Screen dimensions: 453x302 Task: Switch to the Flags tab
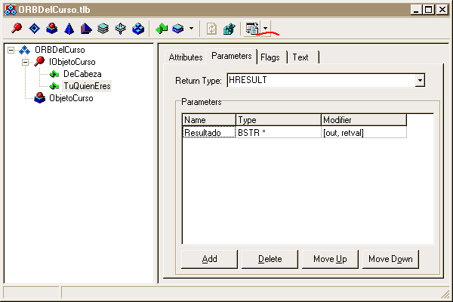pyautogui.click(x=270, y=57)
